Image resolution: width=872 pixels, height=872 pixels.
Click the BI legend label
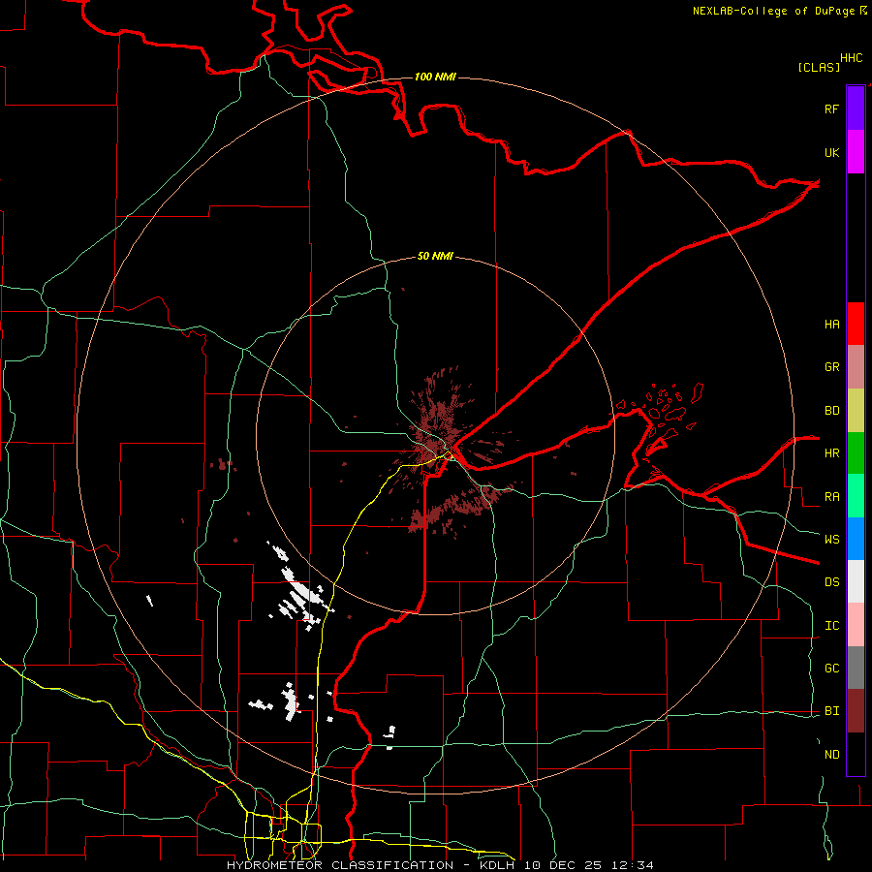click(x=831, y=711)
